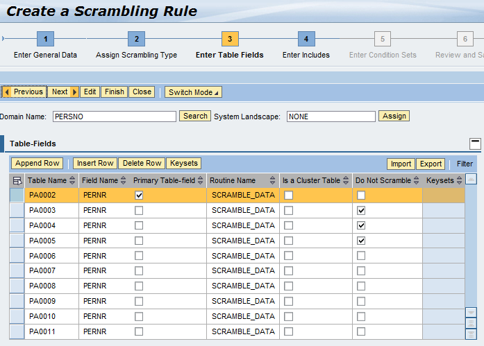
Task: Go to step 2 Assign Scrambling Type
Action: tap(136, 40)
